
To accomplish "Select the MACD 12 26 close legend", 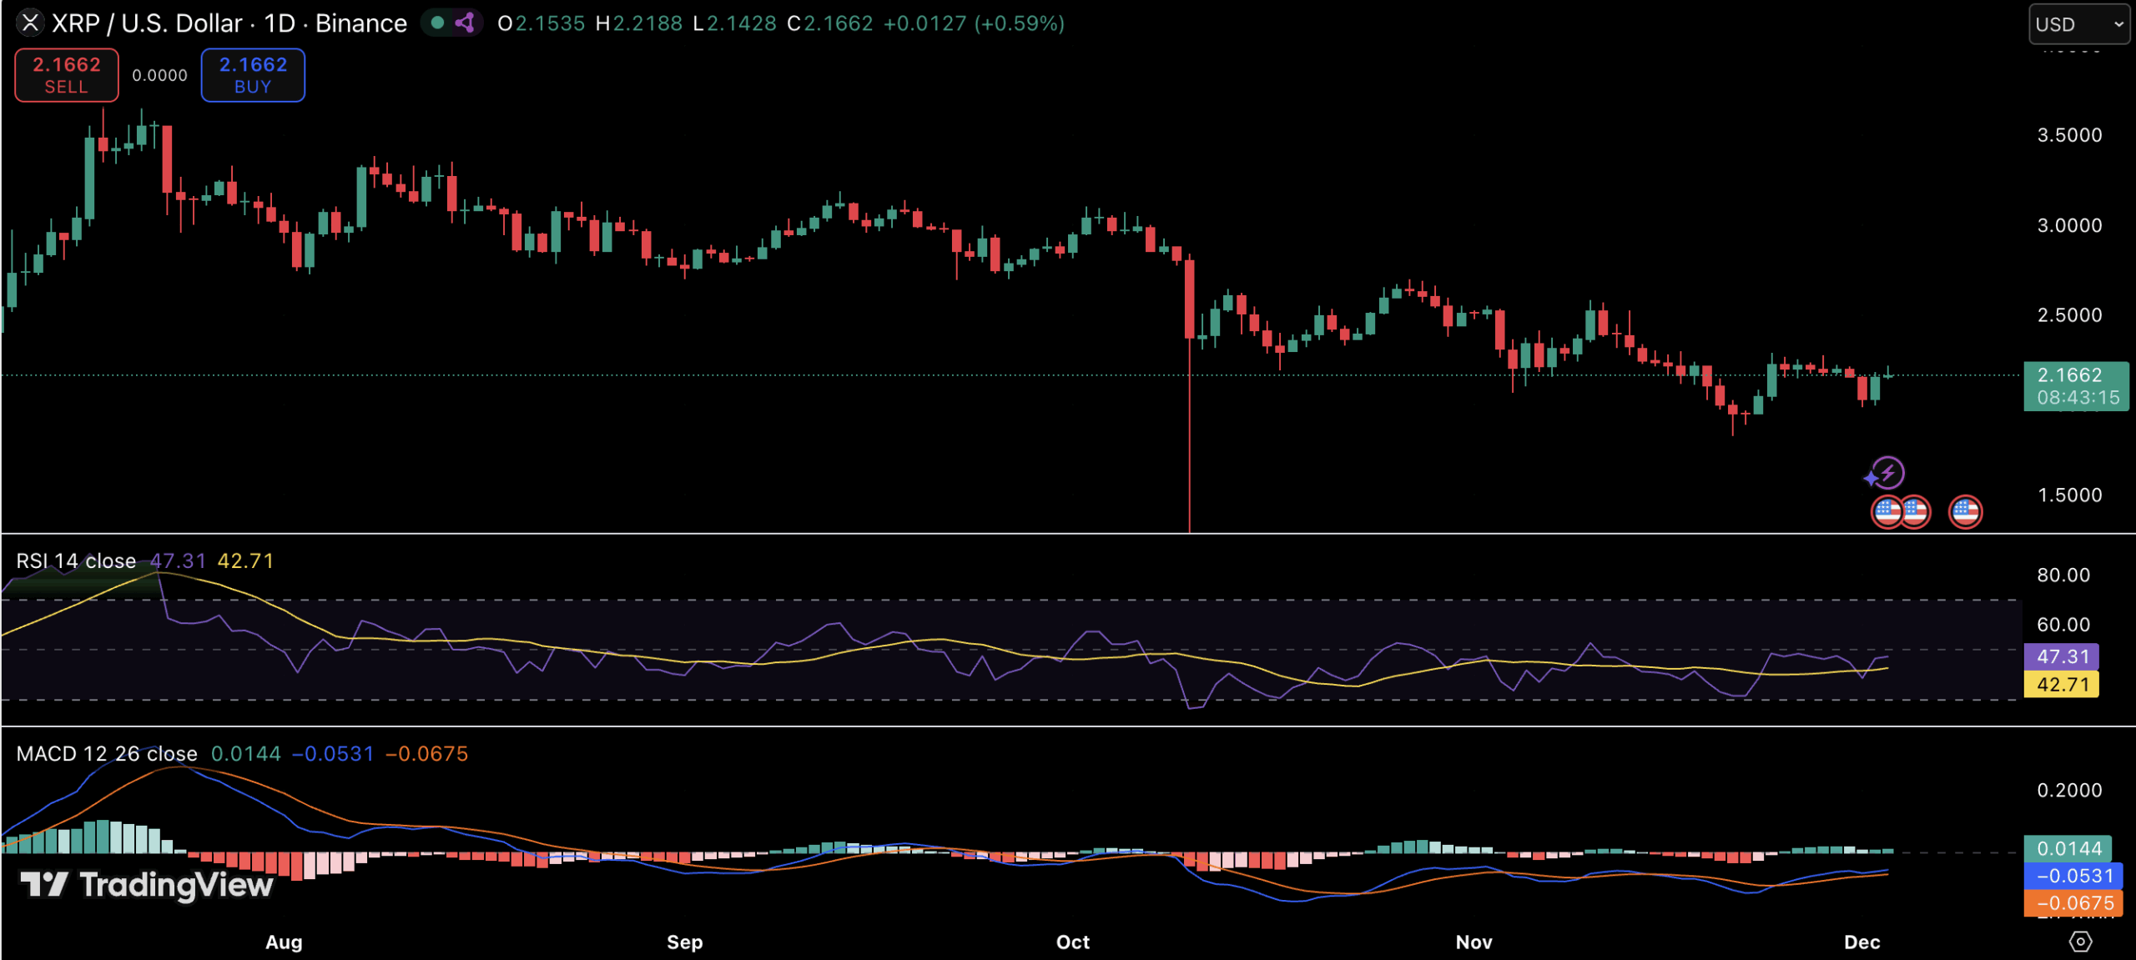I will click(x=107, y=754).
